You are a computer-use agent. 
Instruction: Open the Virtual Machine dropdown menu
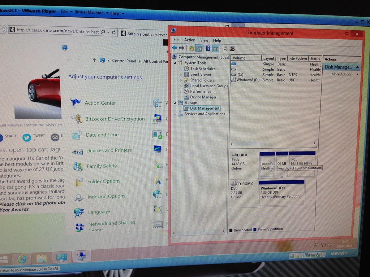(91, 12)
